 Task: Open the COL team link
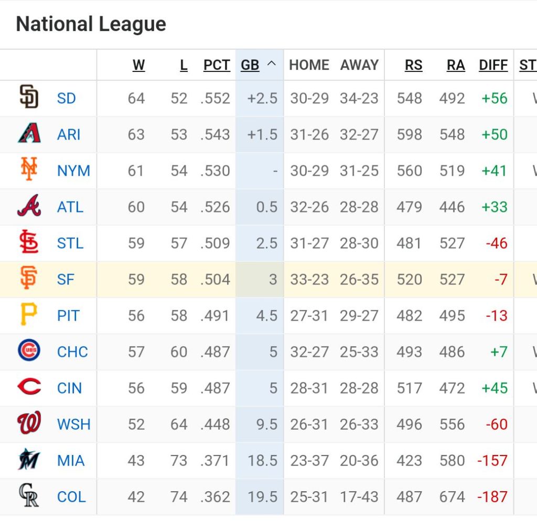coord(71,496)
